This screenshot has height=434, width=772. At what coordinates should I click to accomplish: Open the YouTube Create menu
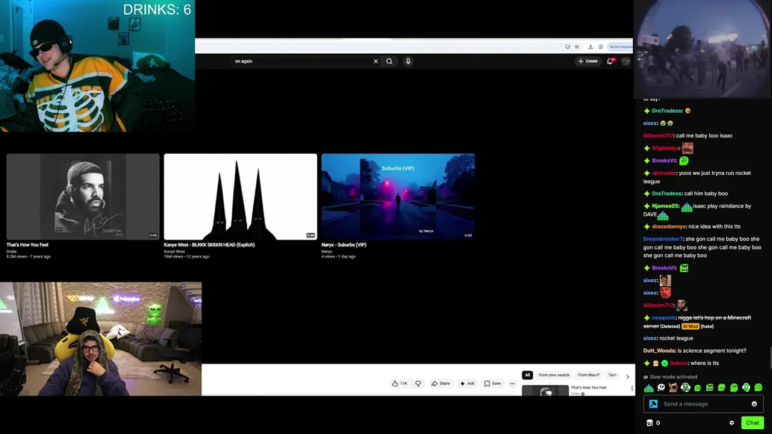pos(588,61)
